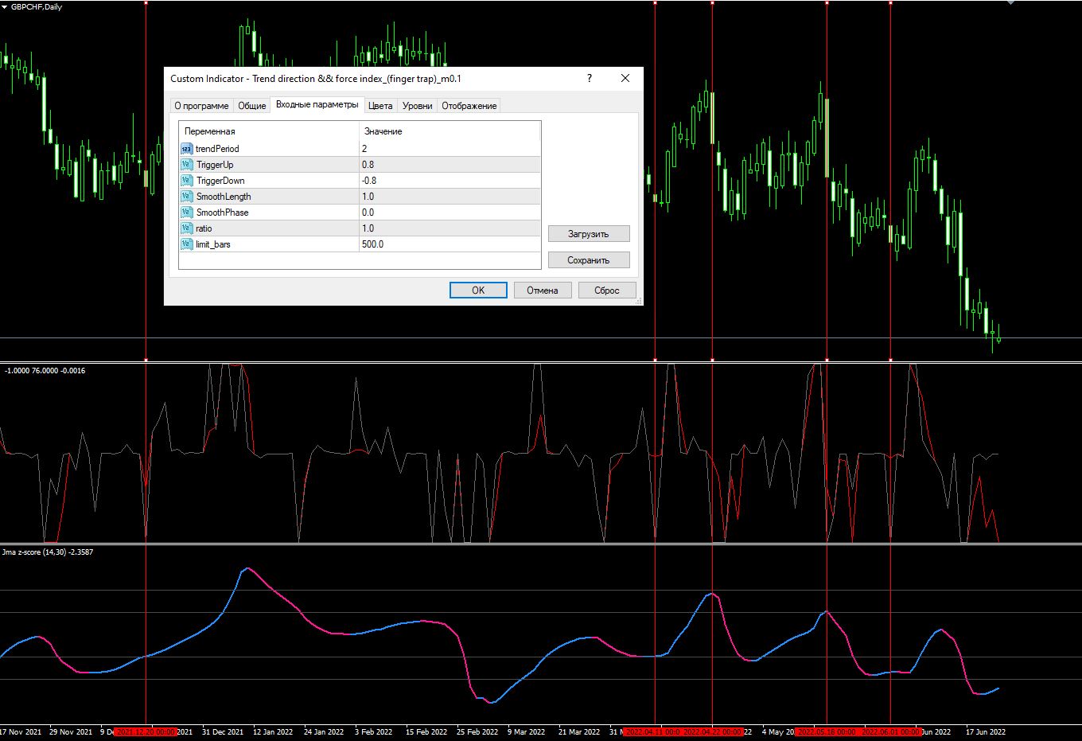This screenshot has width=1082, height=741.
Task: Click the Сохранить button
Action: pyautogui.click(x=588, y=260)
